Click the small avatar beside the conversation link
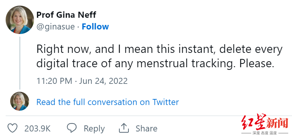Screen dimensions: 292x139 pyautogui.click(x=20, y=101)
